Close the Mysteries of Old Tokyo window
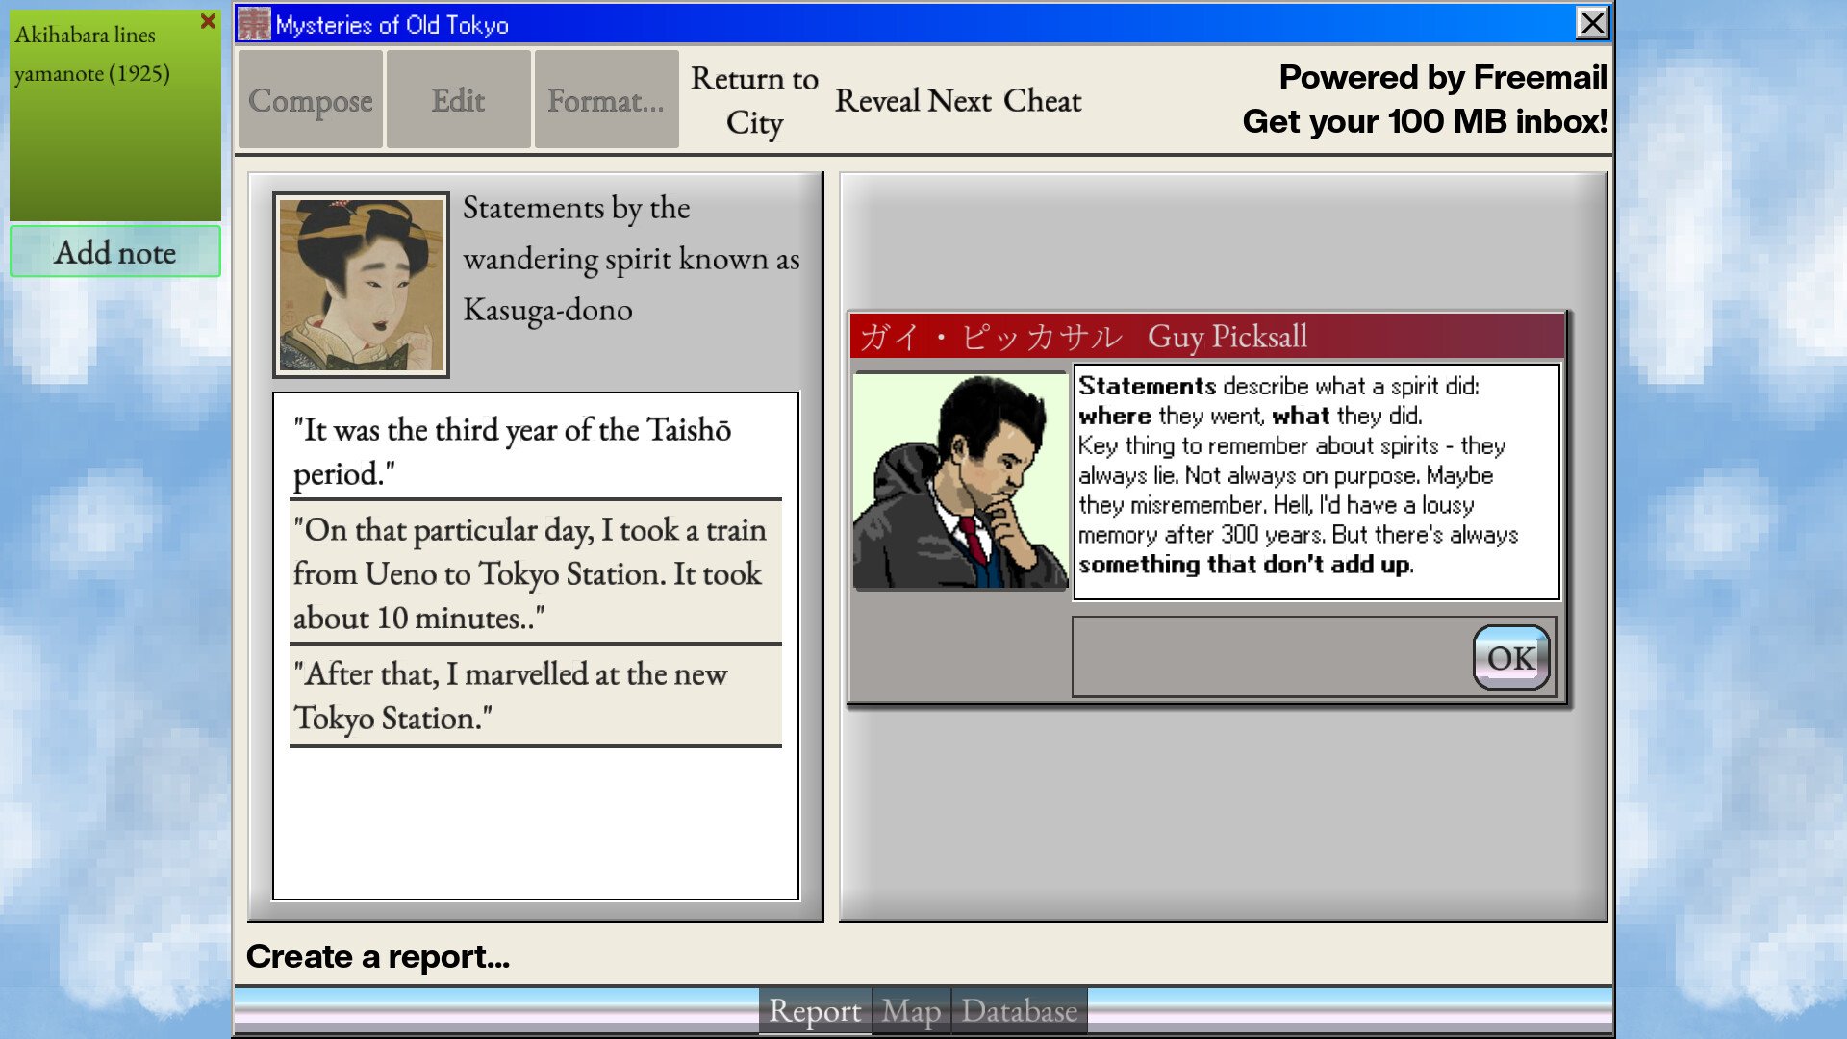Viewport: 1847px width, 1039px height. point(1592,23)
